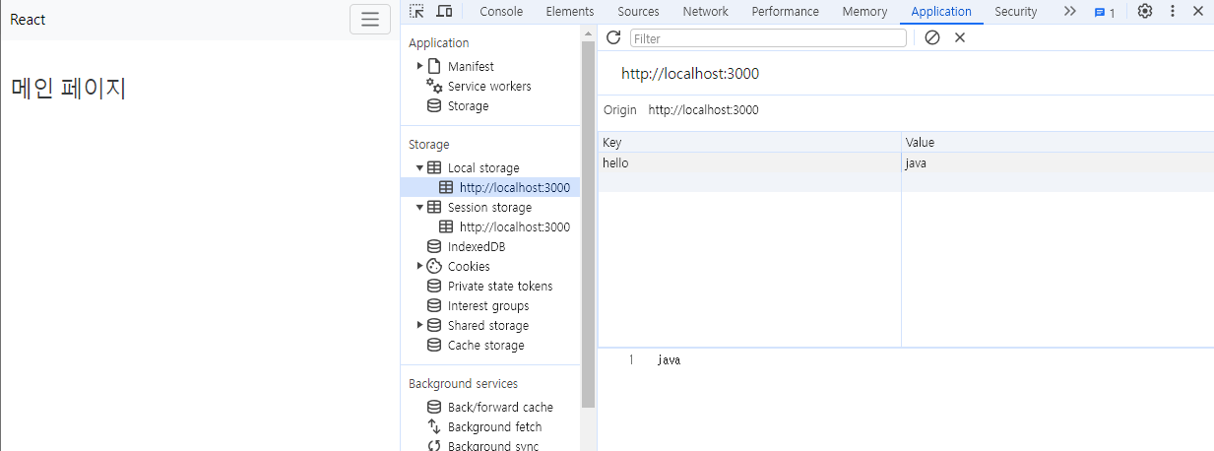Select localhost:3000 under Local storage
Screen dimensions: 1214x451
click(514, 188)
